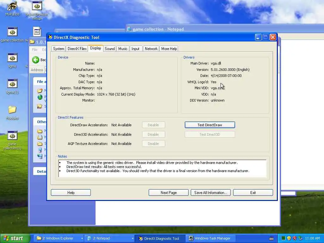Open the More Help tab
This screenshot has height=243, width=324.
click(x=169, y=49)
